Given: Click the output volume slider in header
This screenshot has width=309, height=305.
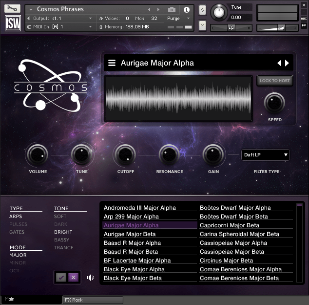Looking at the screenshot, I should (277, 28).
